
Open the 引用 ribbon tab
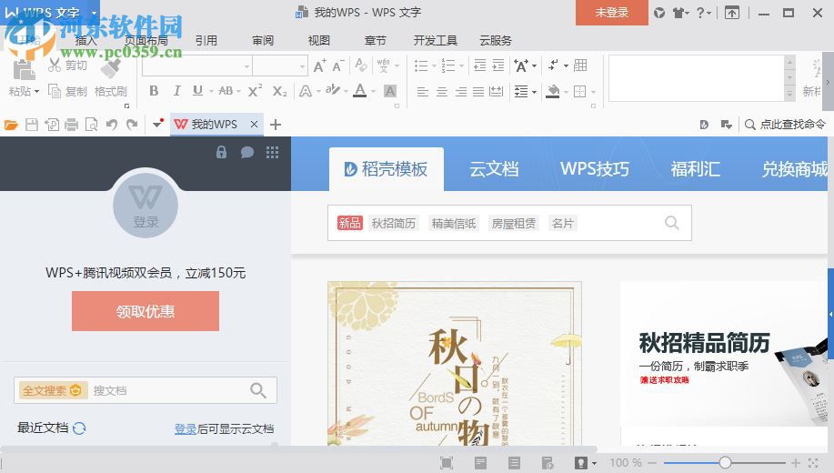[206, 40]
